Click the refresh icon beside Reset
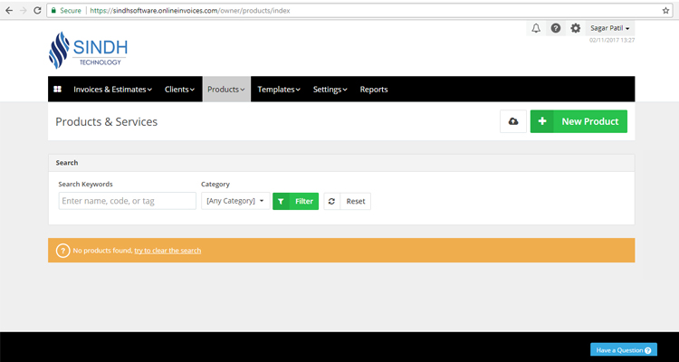The image size is (679, 362). 331,201
